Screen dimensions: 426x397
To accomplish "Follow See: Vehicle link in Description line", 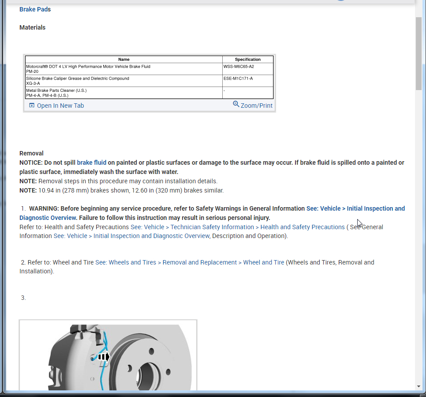I will [x=71, y=236].
